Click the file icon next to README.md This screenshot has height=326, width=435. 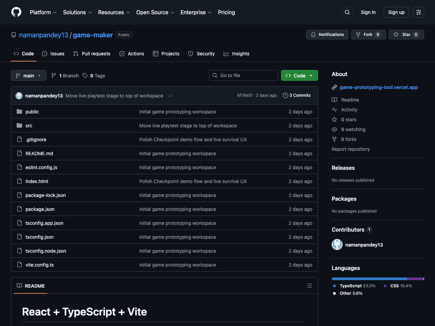tap(19, 153)
